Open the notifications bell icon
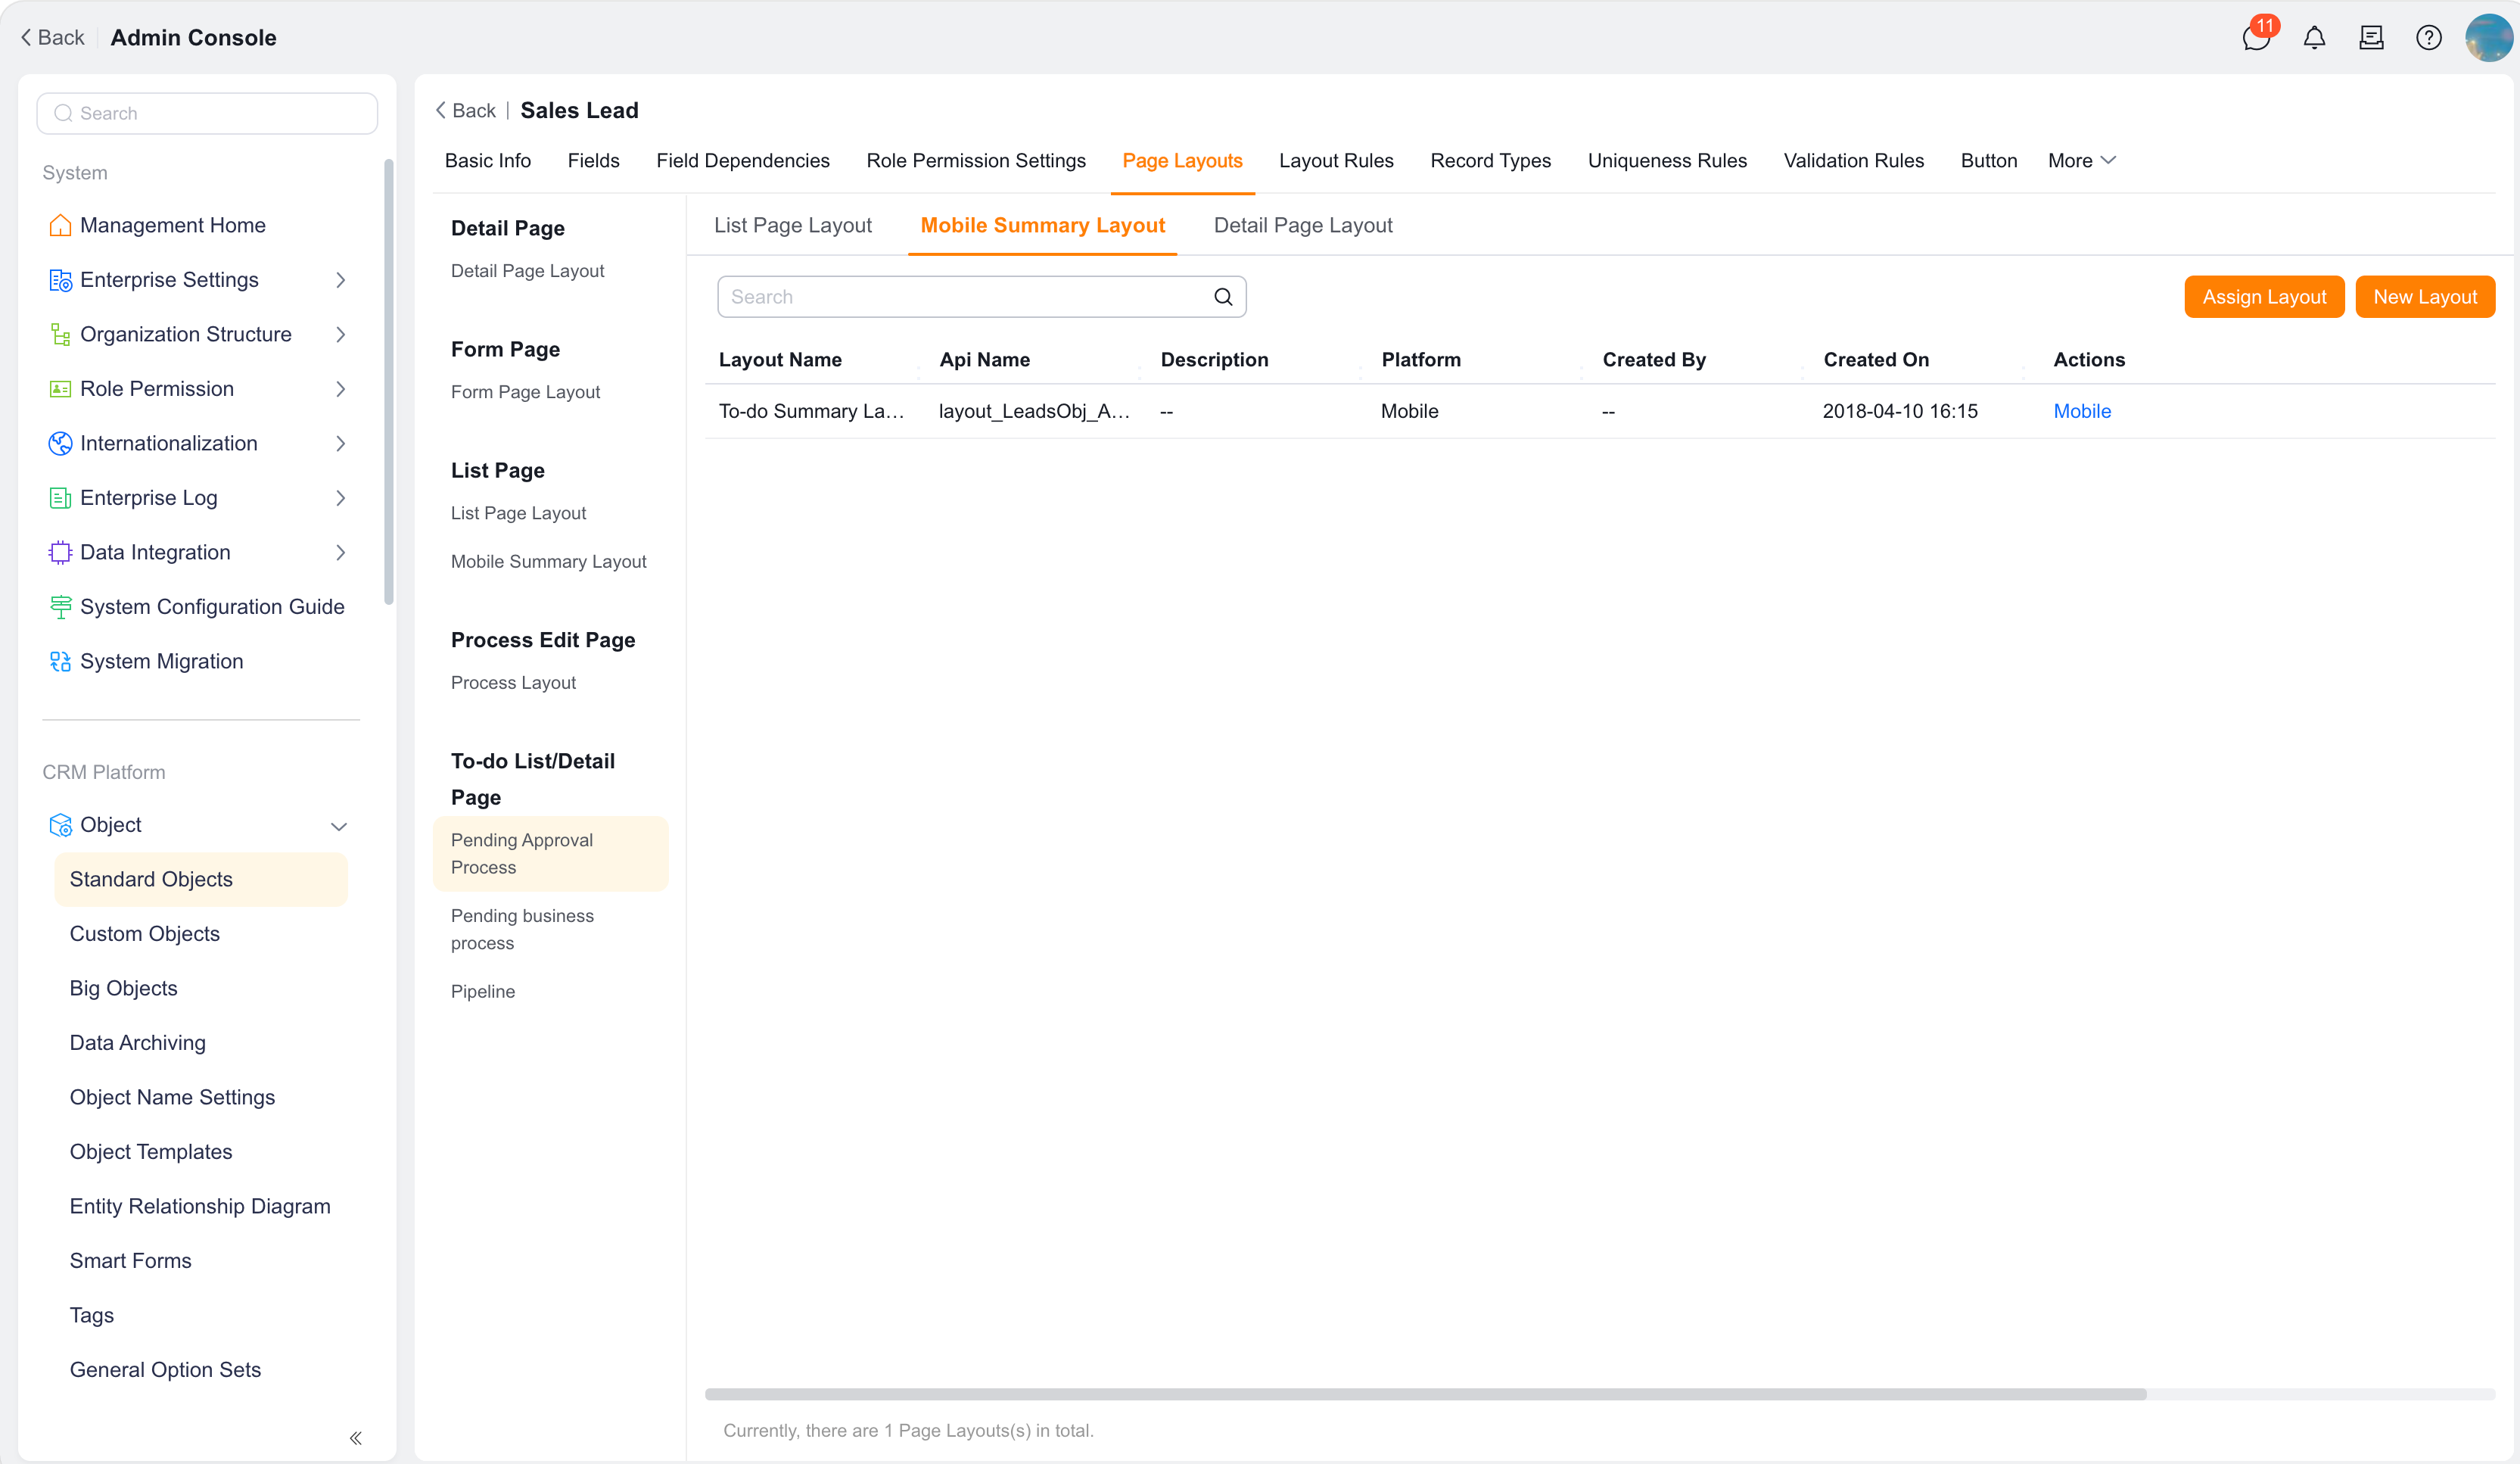The image size is (2520, 1464). (x=2314, y=38)
